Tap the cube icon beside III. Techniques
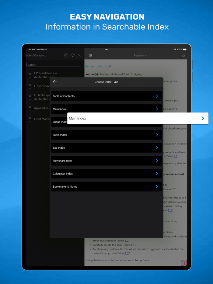This screenshot has height=284, width=213. point(30,97)
